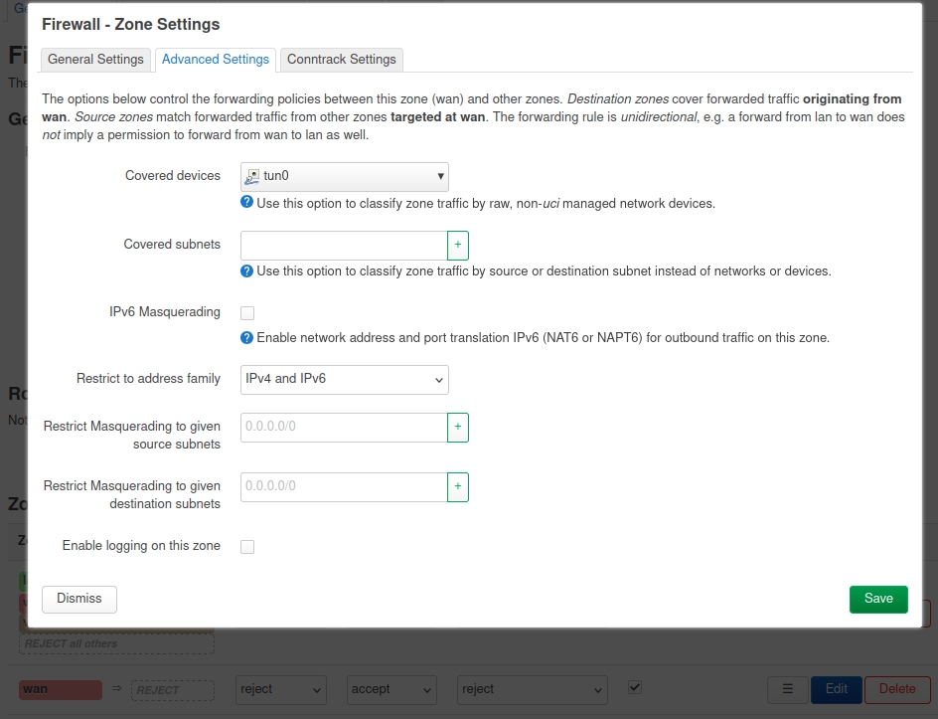Open the Covered devices dropdown
This screenshot has width=938, height=719.
345,177
